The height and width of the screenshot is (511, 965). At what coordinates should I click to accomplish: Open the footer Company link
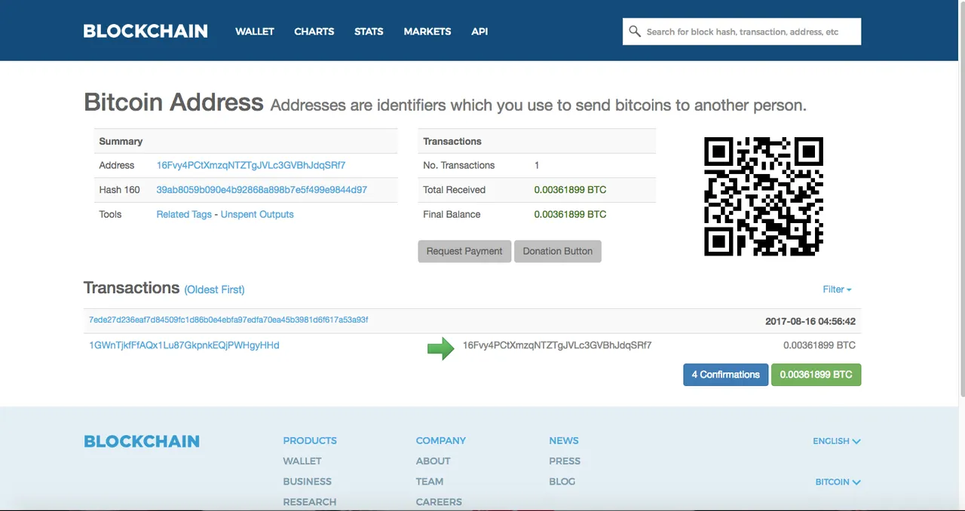(x=441, y=441)
